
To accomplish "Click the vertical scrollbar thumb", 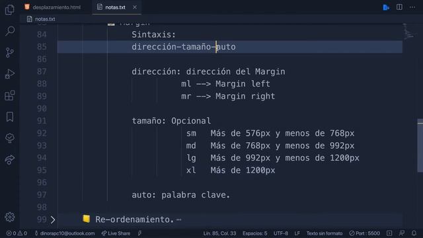I will [420, 145].
